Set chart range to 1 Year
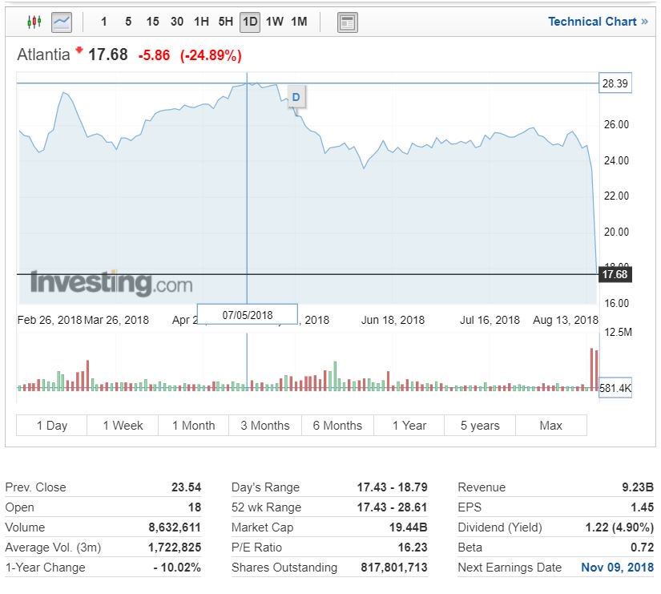Image resolution: width=661 pixels, height=594 pixels. coord(409,425)
